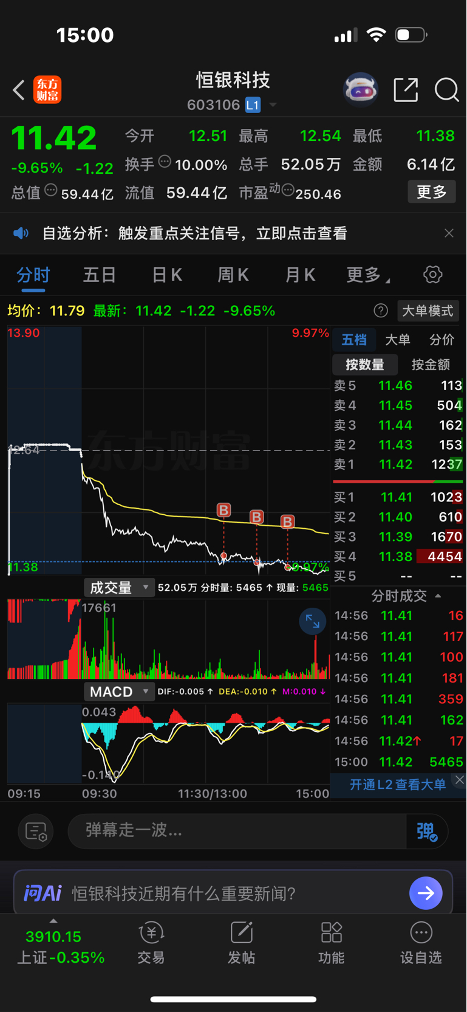This screenshot has width=467, height=1012.
Task: Dismiss the 自选分析 notification banner
Action: pyautogui.click(x=449, y=233)
